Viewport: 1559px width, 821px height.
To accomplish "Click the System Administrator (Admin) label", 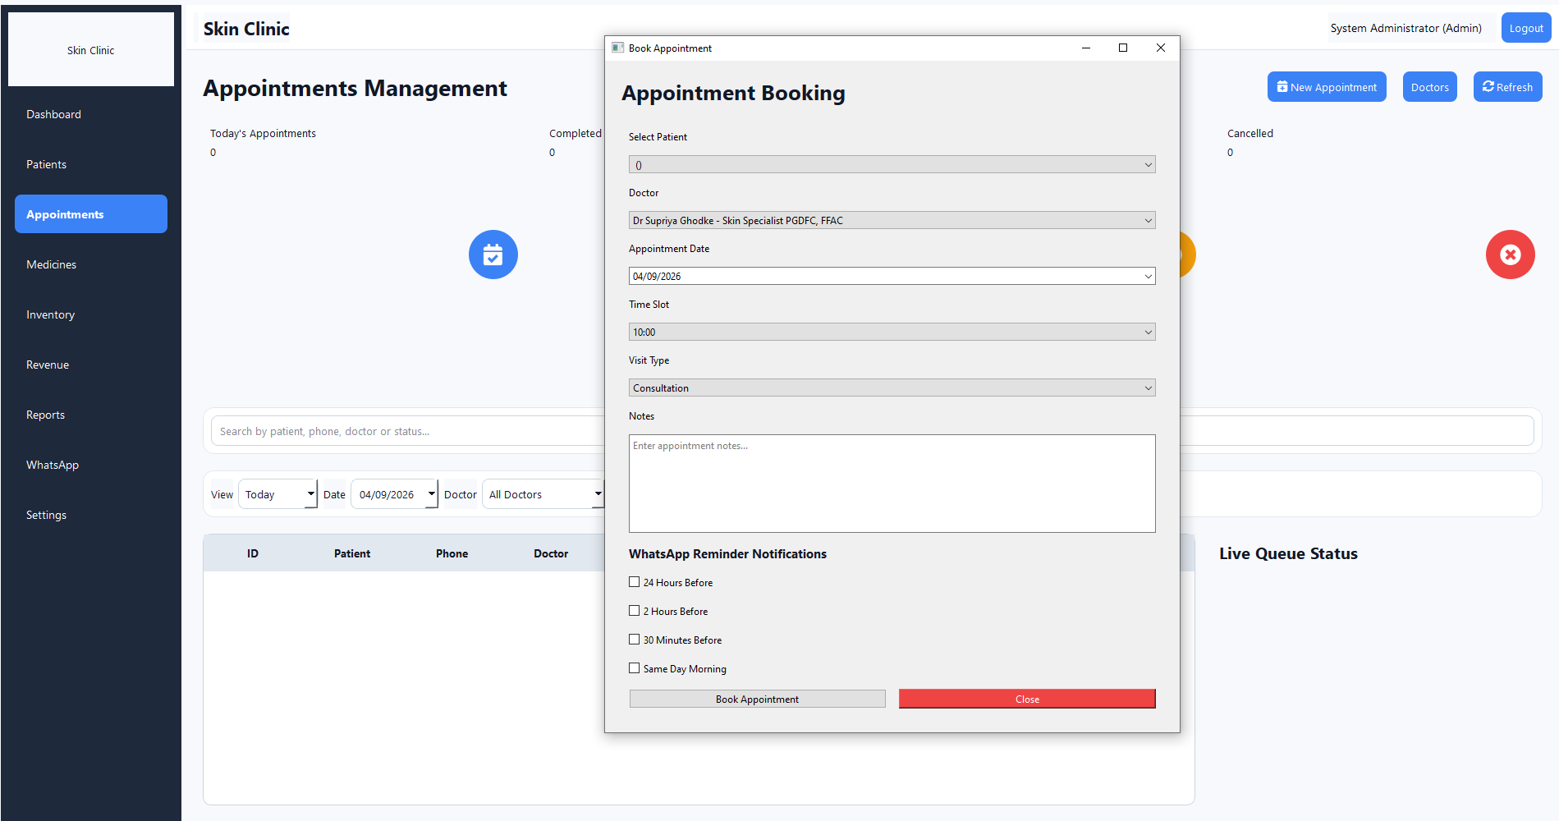I will tap(1405, 28).
